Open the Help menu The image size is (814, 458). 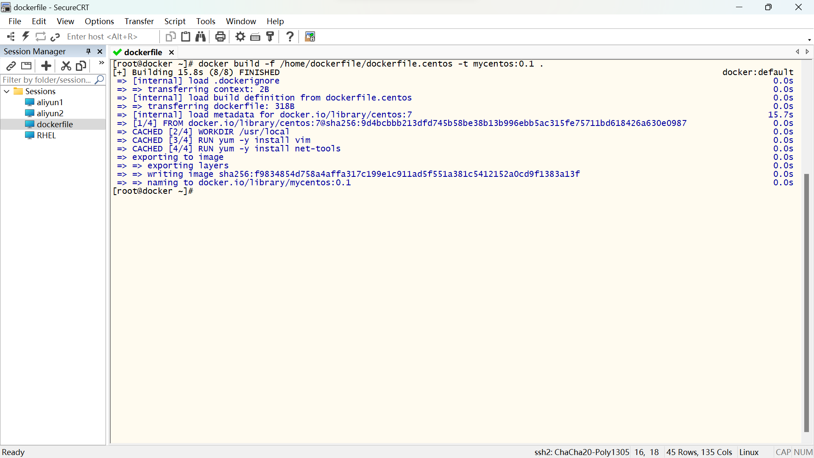(275, 21)
